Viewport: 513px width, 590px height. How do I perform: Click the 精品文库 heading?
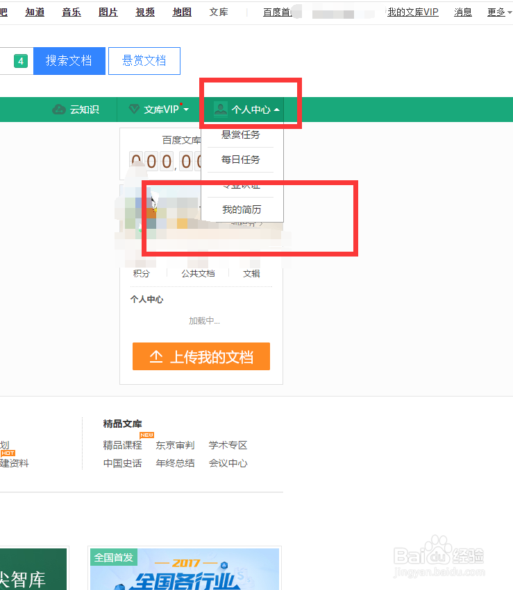(122, 424)
